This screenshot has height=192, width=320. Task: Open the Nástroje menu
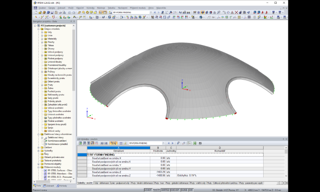click(x=101, y=8)
